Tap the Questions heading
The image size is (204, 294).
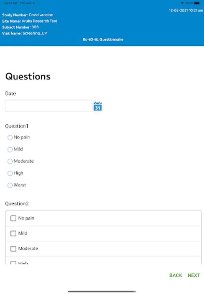pyautogui.click(x=28, y=76)
